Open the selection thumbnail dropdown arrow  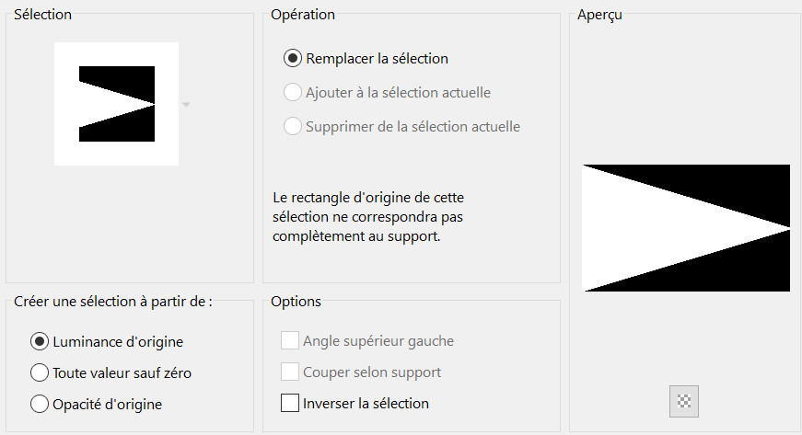pos(186,105)
